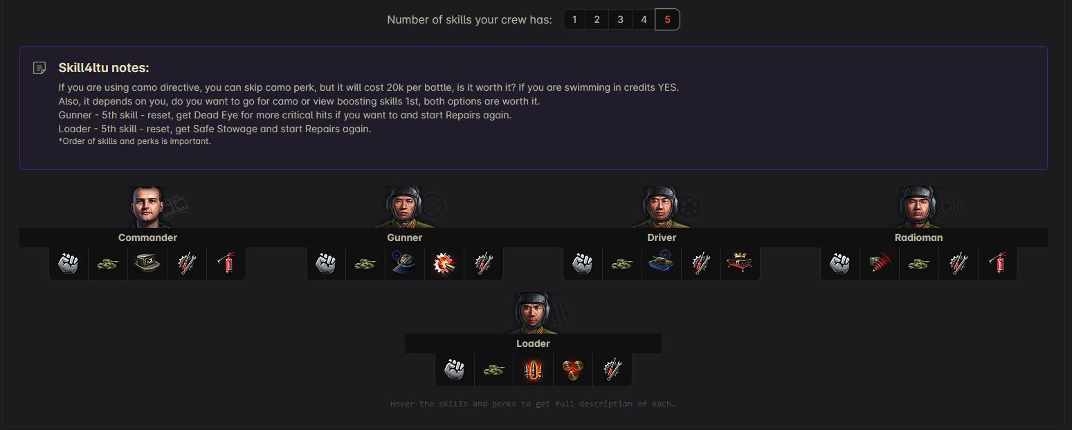The height and width of the screenshot is (430, 1072).
Task: Choose the 4 skills option
Action: click(644, 19)
